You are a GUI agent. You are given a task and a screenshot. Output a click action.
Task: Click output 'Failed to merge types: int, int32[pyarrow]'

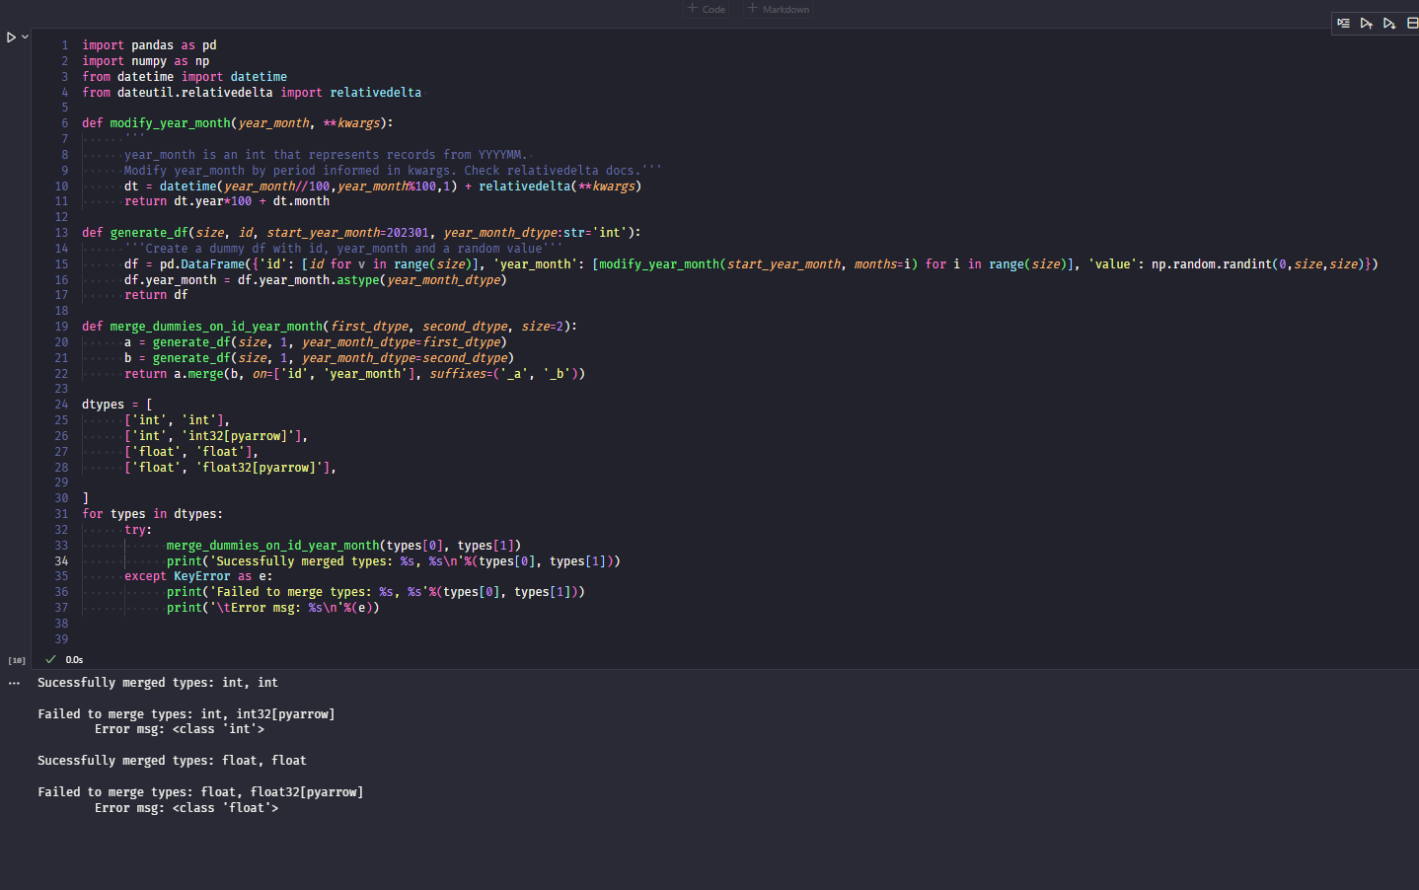point(187,714)
